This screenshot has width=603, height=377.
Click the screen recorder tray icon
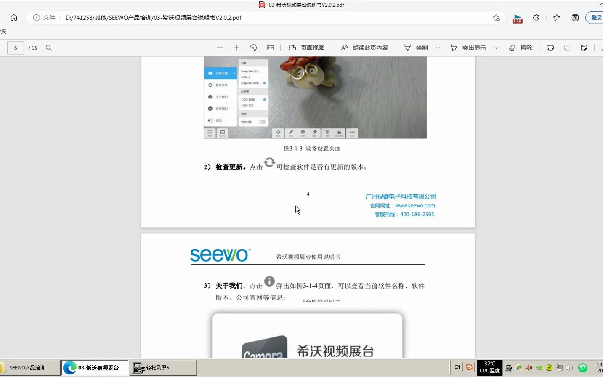coord(509,368)
